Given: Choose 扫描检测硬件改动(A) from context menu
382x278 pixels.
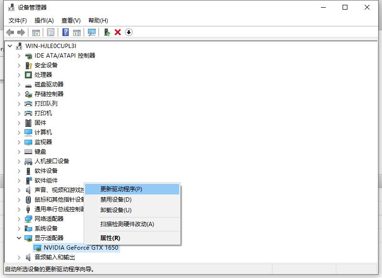Looking at the screenshot, I should click(132, 224).
